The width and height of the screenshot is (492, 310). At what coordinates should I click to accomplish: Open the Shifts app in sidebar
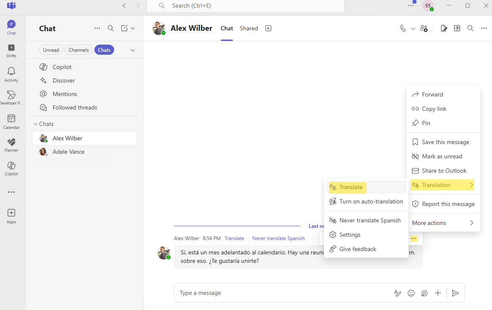pyautogui.click(x=11, y=51)
